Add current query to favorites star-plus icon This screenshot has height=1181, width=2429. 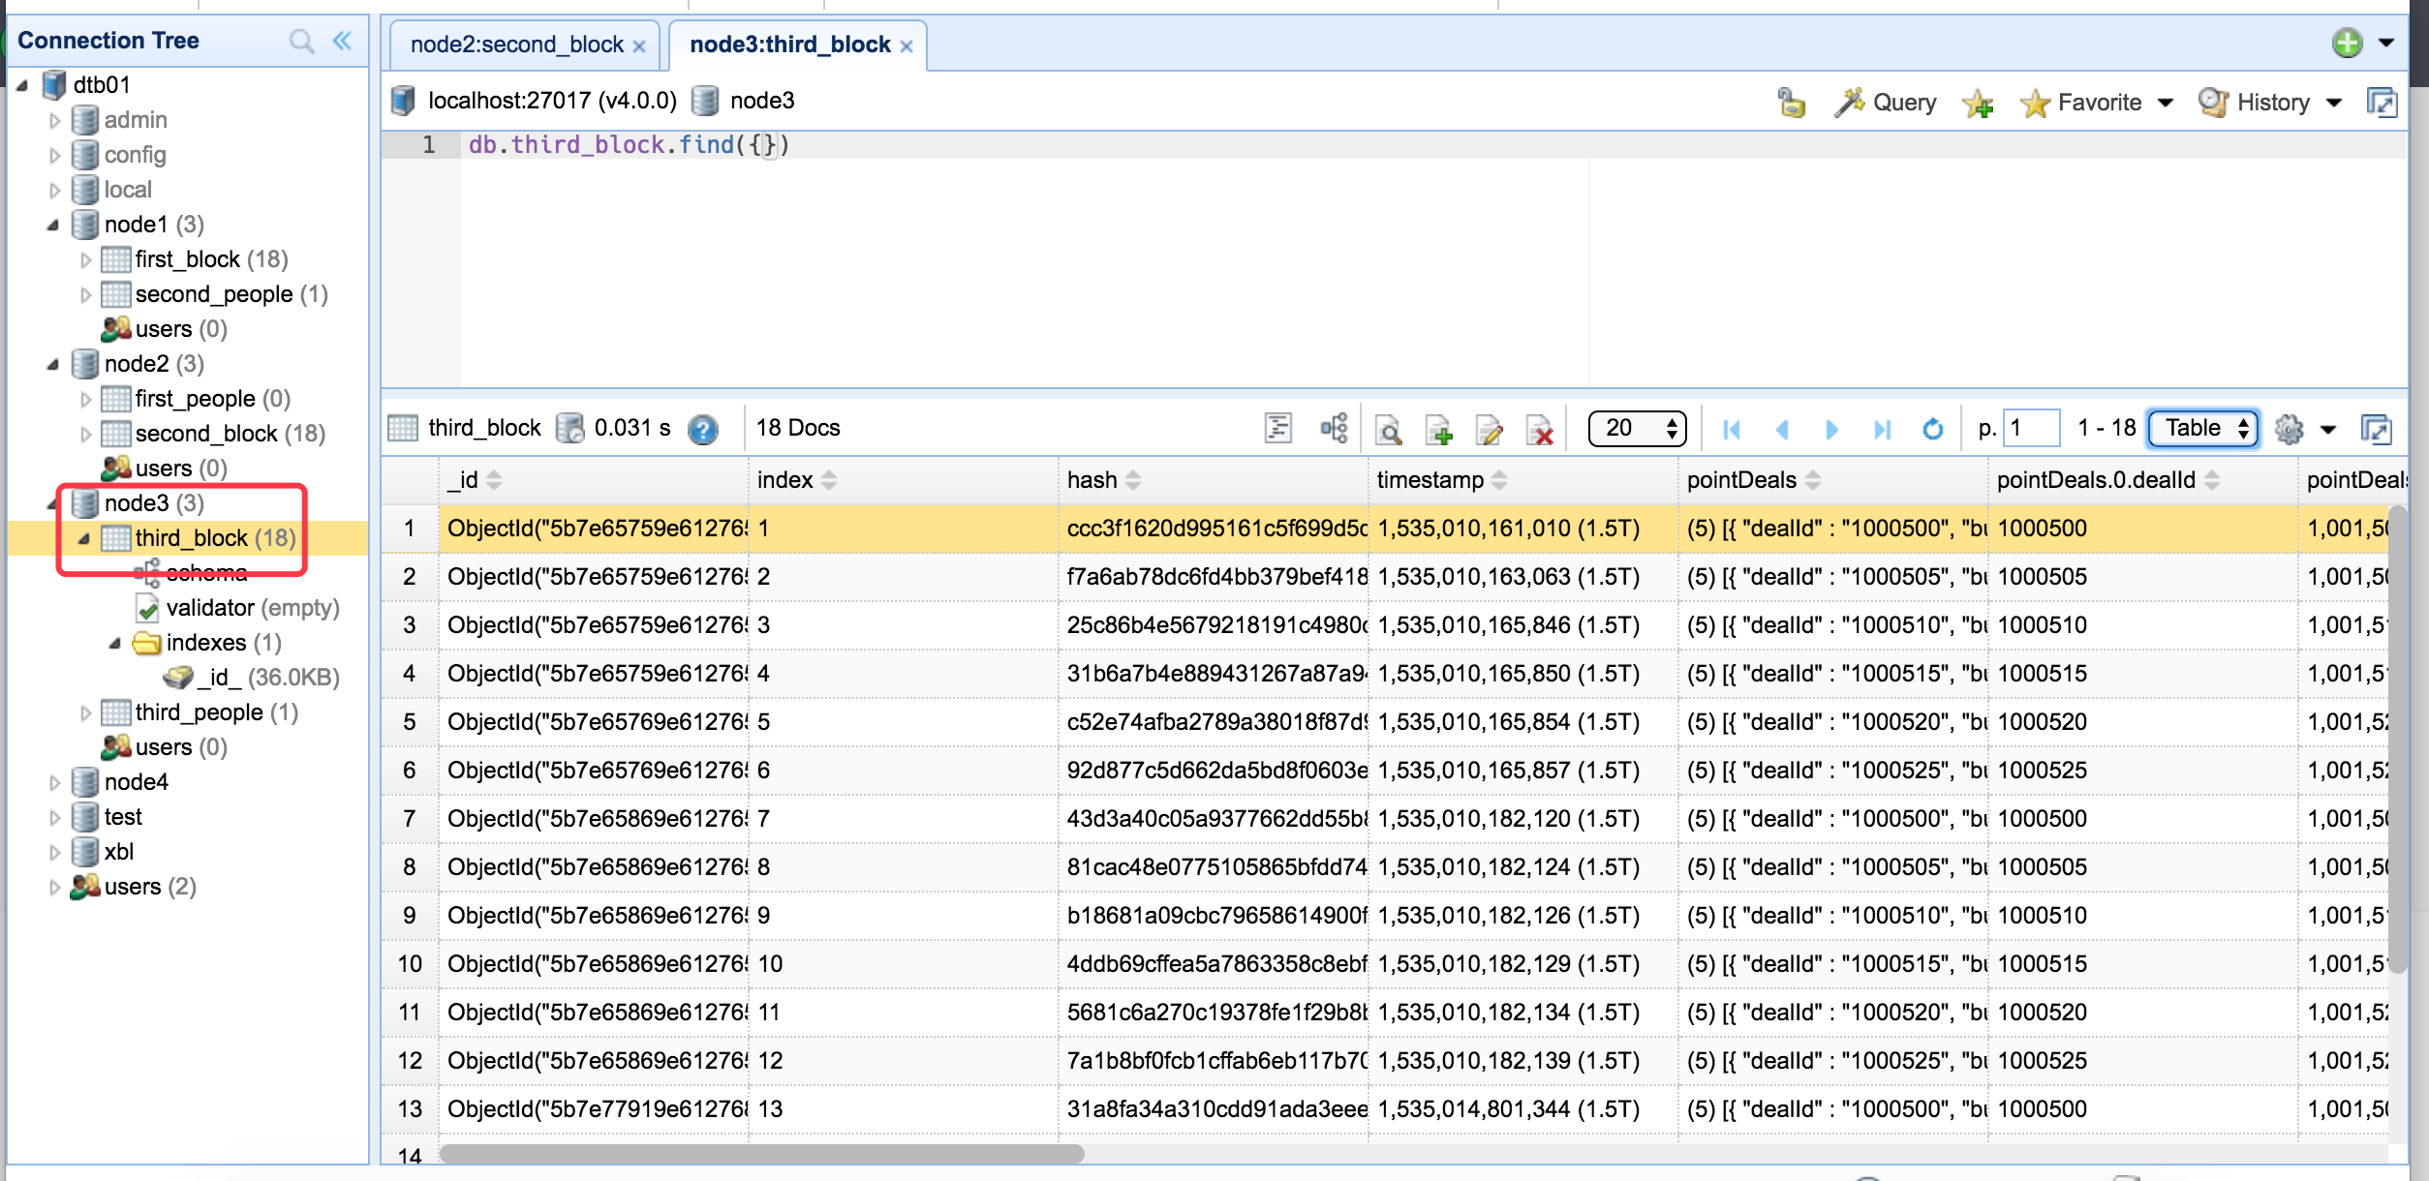[1977, 102]
